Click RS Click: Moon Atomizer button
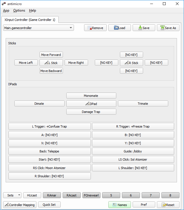The height and width of the screenshot is (210, 184). [x=50, y=168]
